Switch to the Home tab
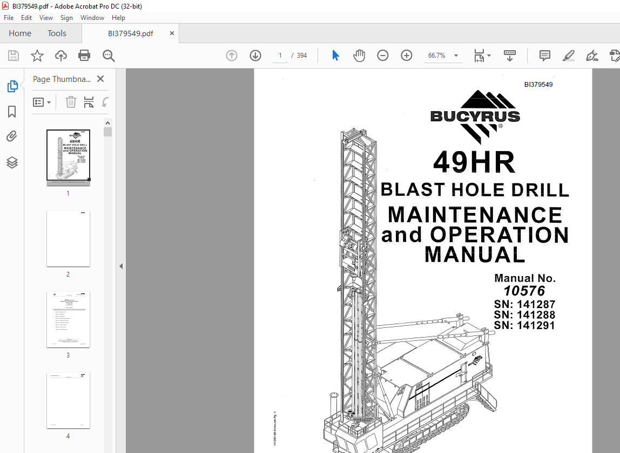The height and width of the screenshot is (453, 620). pos(20,33)
